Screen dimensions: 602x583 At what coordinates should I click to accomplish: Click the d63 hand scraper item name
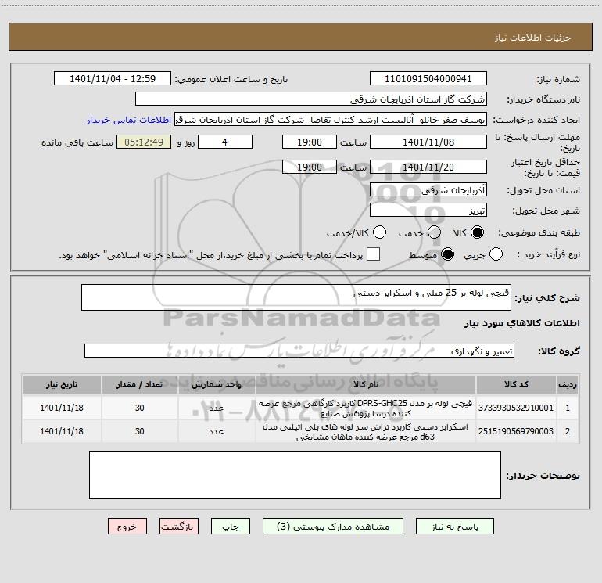(366, 432)
